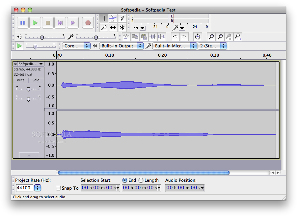Click the Fit Project zoom icon

(x=238, y=37)
